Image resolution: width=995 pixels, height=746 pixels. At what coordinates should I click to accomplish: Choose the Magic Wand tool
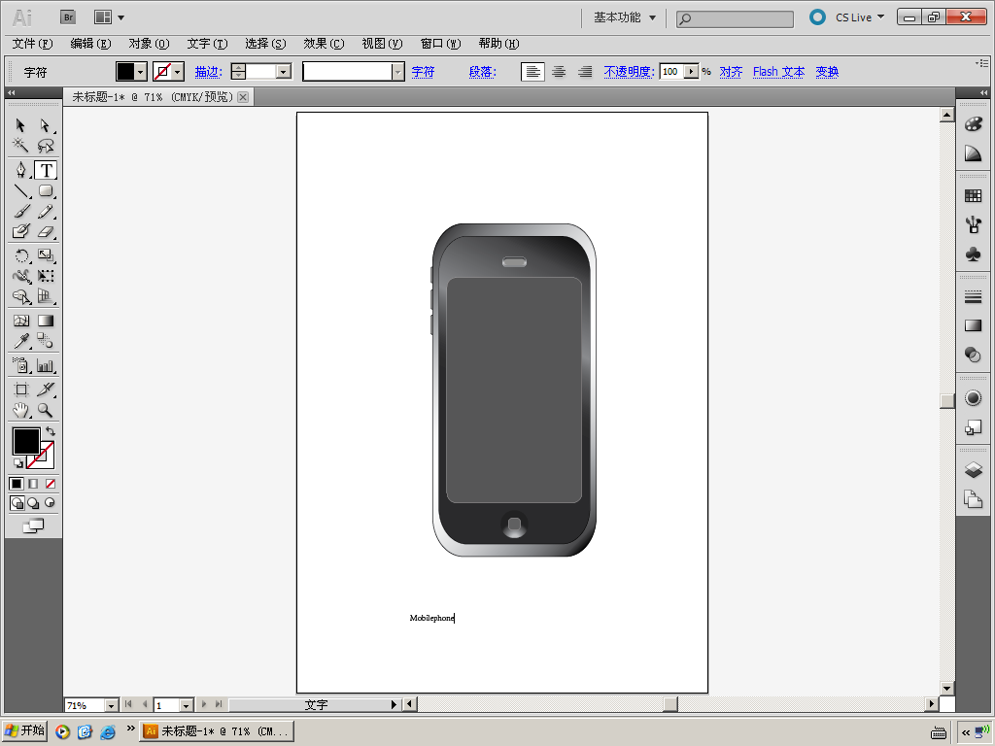(x=20, y=146)
